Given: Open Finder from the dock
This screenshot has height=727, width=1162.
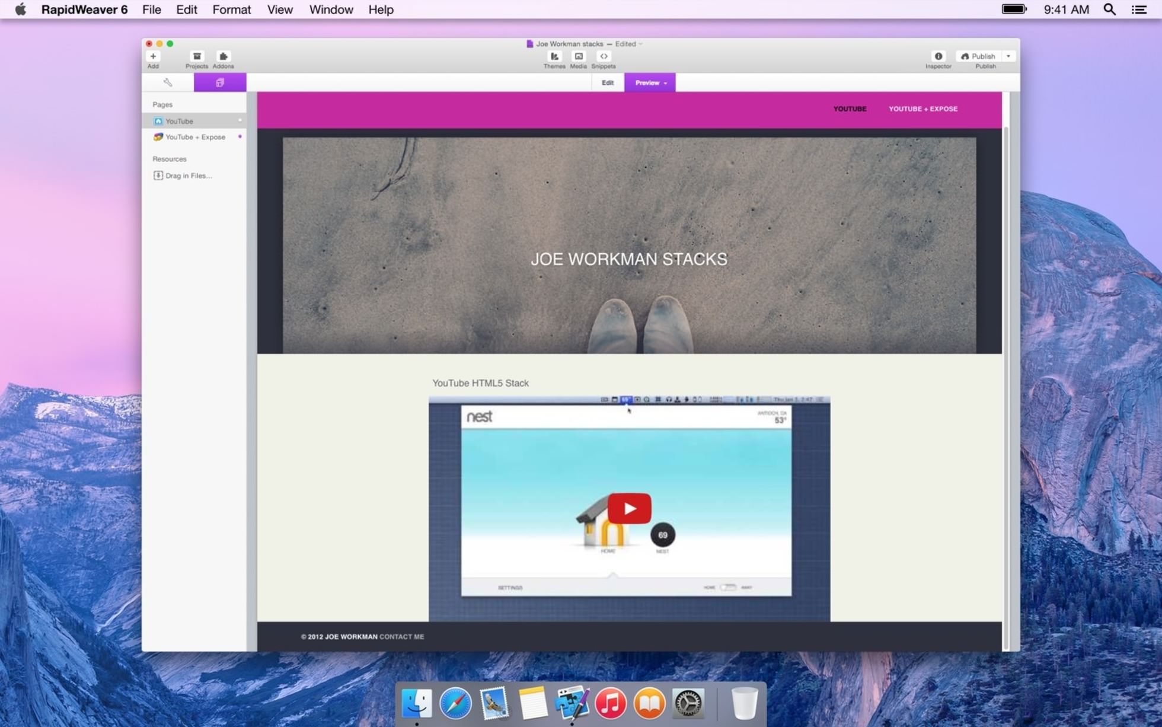Looking at the screenshot, I should [417, 703].
